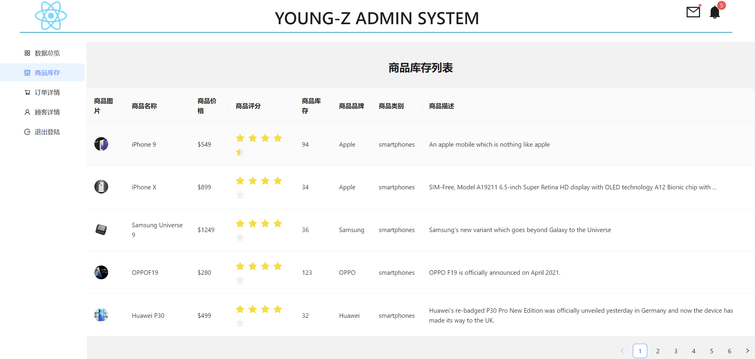
Task: Open the mail envelope icon
Action: point(693,12)
